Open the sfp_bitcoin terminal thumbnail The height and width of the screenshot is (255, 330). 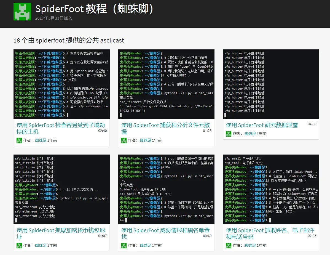pyautogui.click(x=61, y=189)
